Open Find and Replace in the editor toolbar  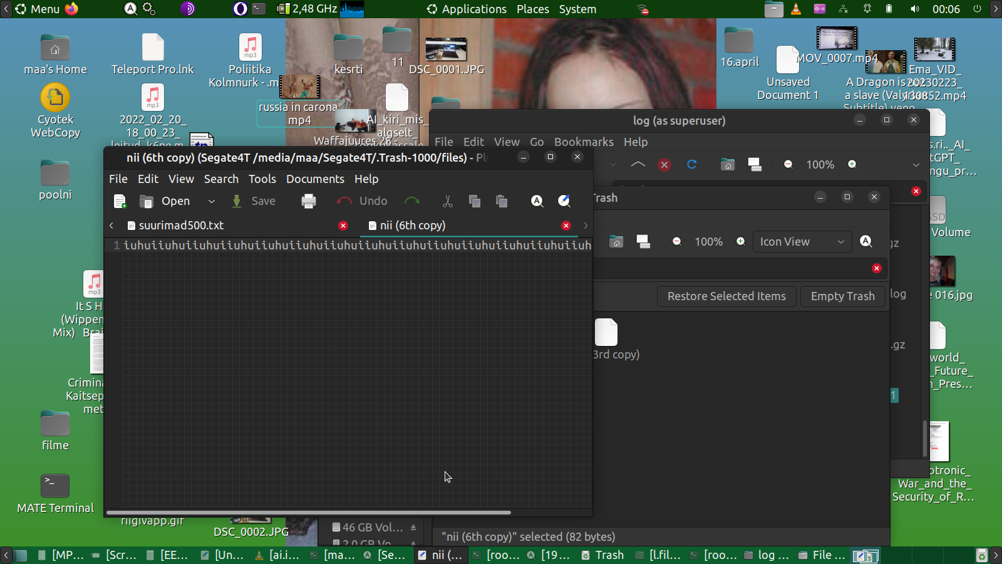pos(564,201)
